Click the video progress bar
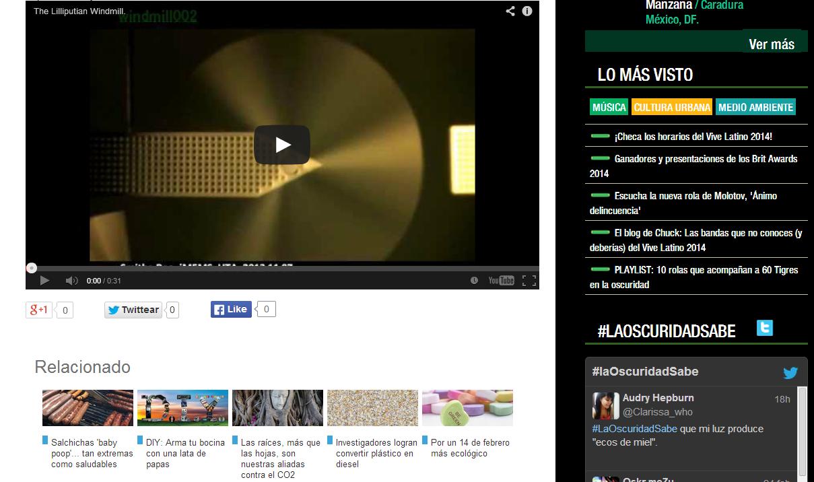Screen dimensions: 814x482 coord(283,268)
